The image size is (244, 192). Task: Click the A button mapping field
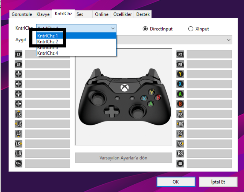point(209,94)
